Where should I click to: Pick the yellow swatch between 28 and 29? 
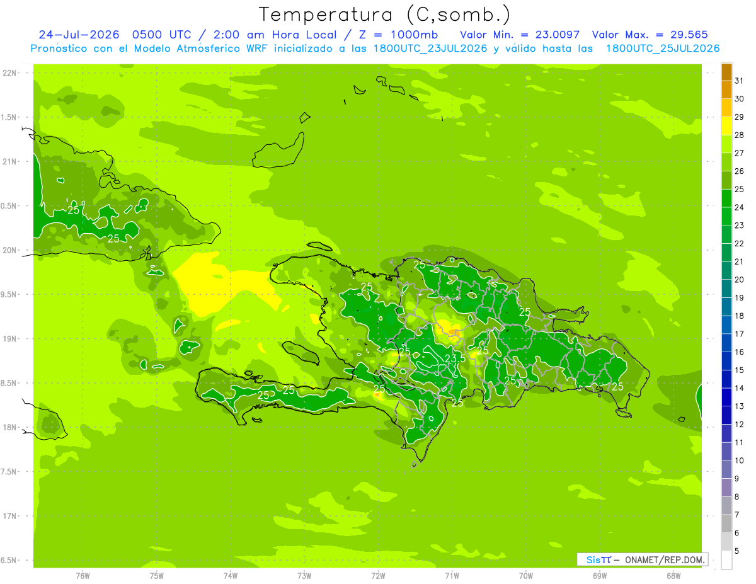coord(726,126)
